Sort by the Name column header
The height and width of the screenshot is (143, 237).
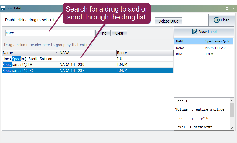[30, 53]
